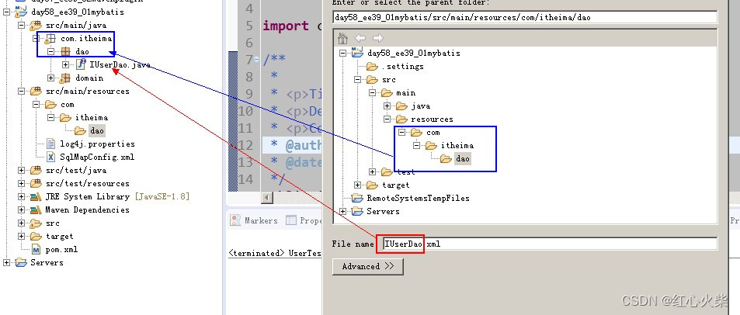740x315 pixels.
Task: Click the back arrow in dialog toolbar
Action: [x=360, y=38]
